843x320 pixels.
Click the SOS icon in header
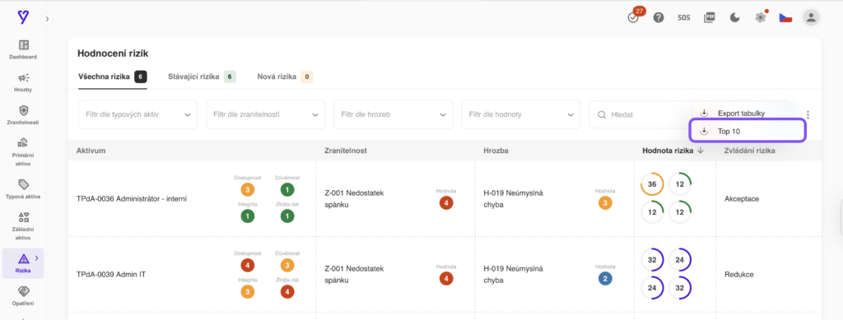coord(684,17)
